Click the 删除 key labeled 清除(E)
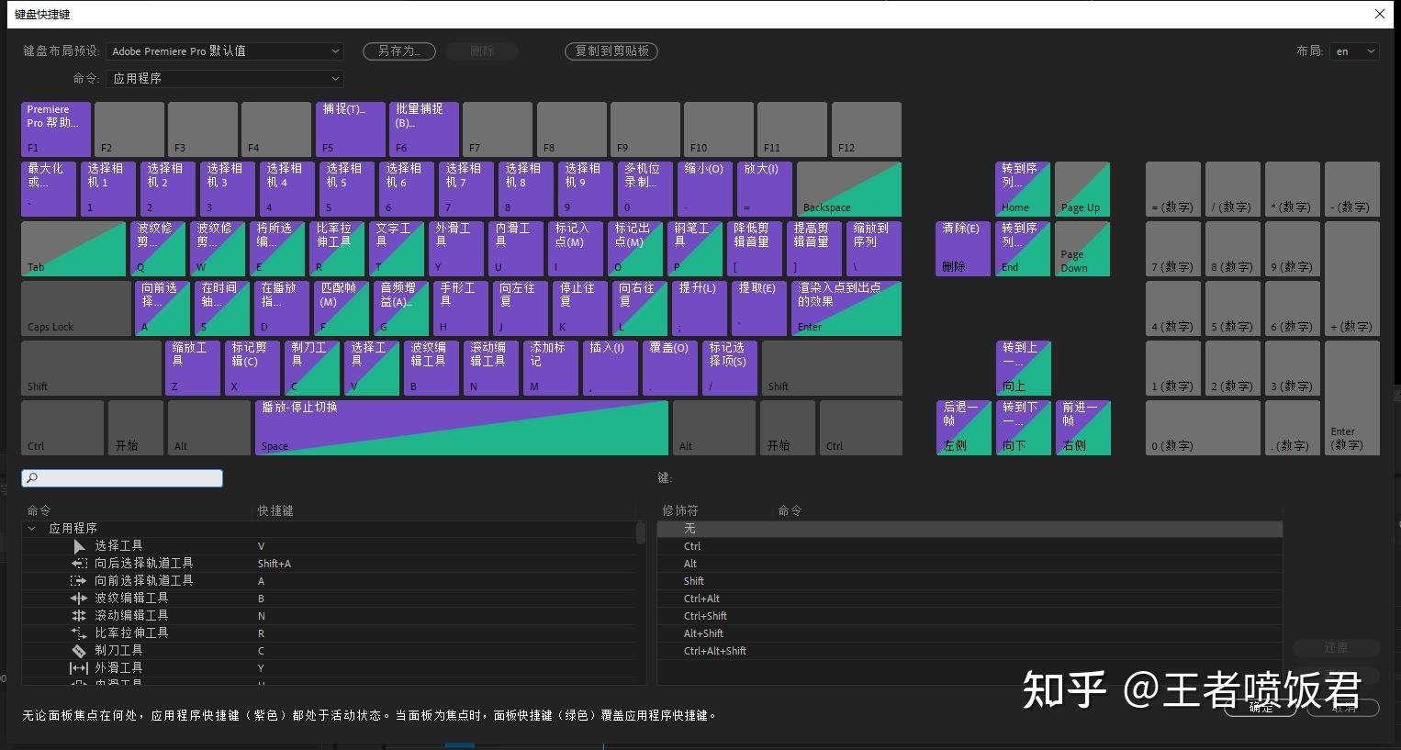 (963, 249)
